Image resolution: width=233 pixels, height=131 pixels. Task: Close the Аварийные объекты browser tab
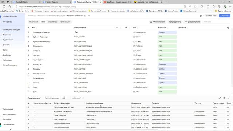click(x=100, y=2)
